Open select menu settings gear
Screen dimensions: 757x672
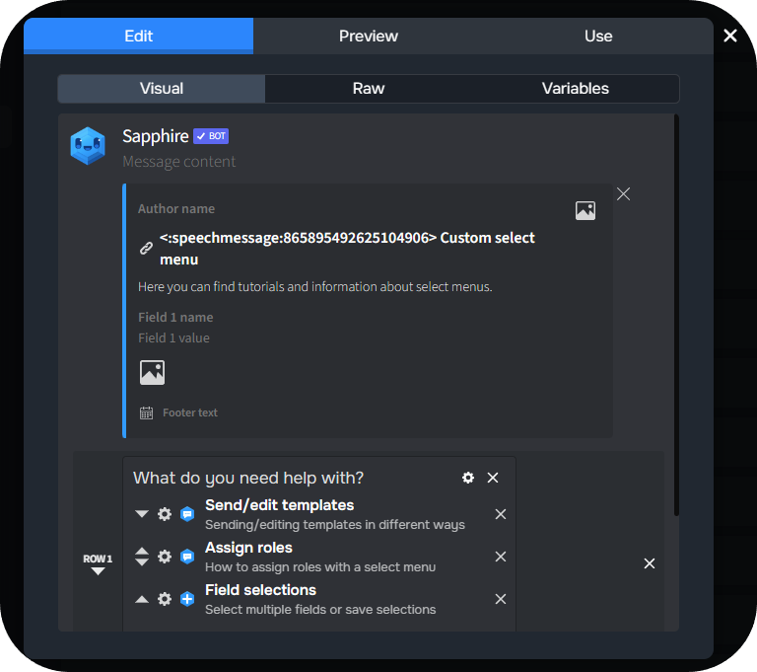(468, 478)
